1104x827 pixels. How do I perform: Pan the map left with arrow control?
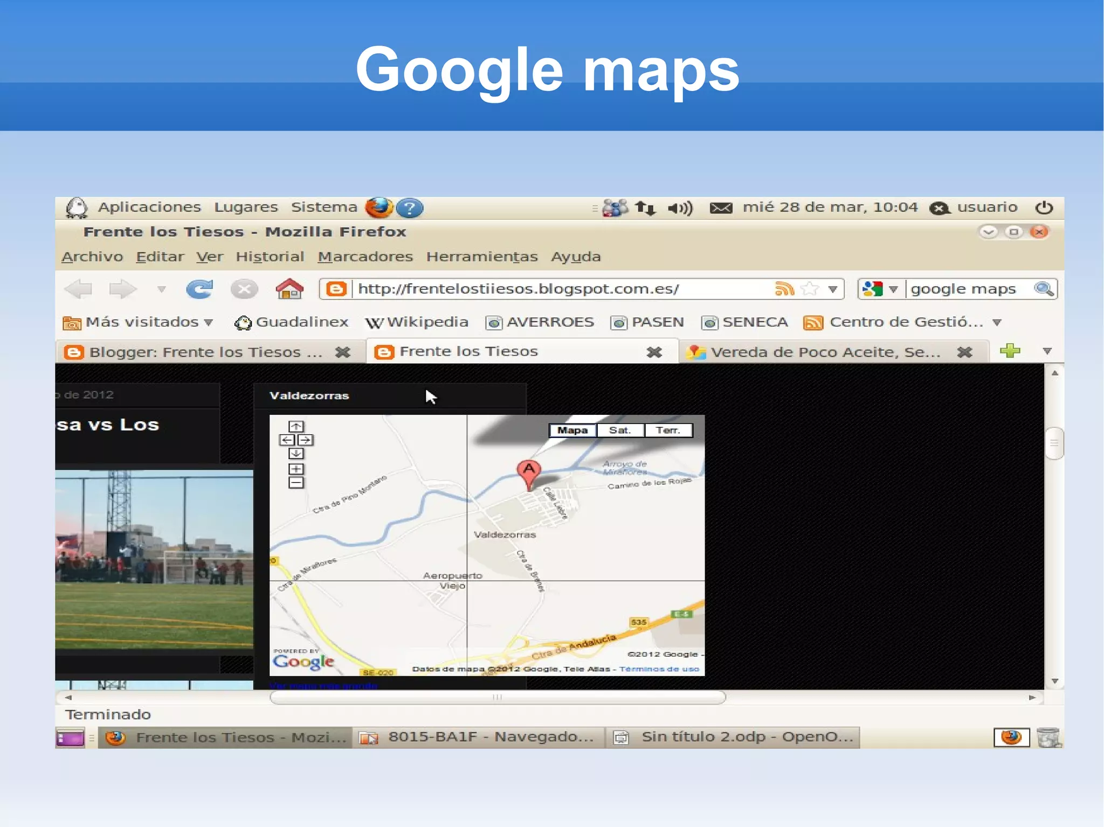(x=287, y=440)
